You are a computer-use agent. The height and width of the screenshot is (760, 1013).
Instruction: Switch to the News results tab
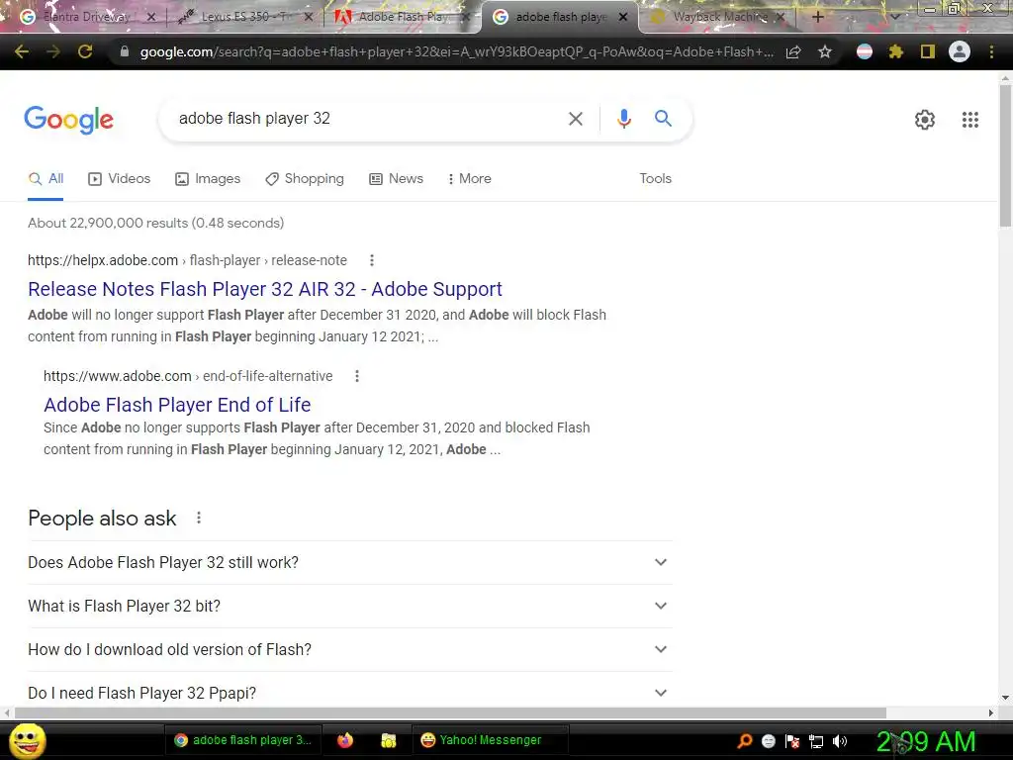tap(396, 179)
